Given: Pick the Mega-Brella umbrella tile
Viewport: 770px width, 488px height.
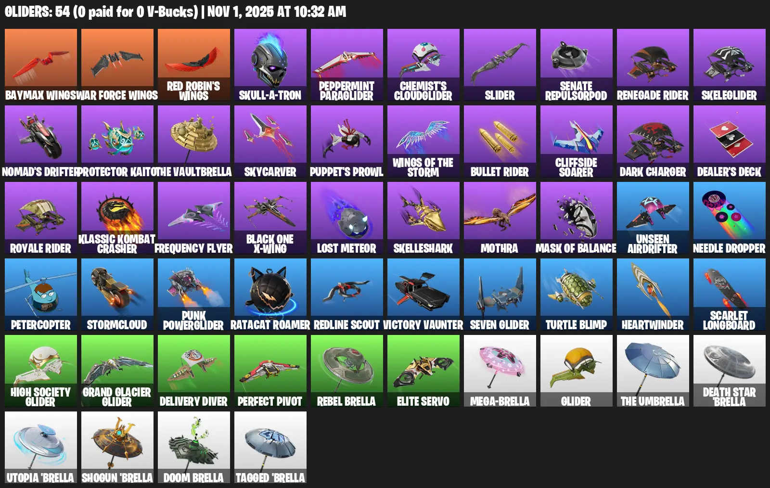Looking at the screenshot, I should 500,371.
